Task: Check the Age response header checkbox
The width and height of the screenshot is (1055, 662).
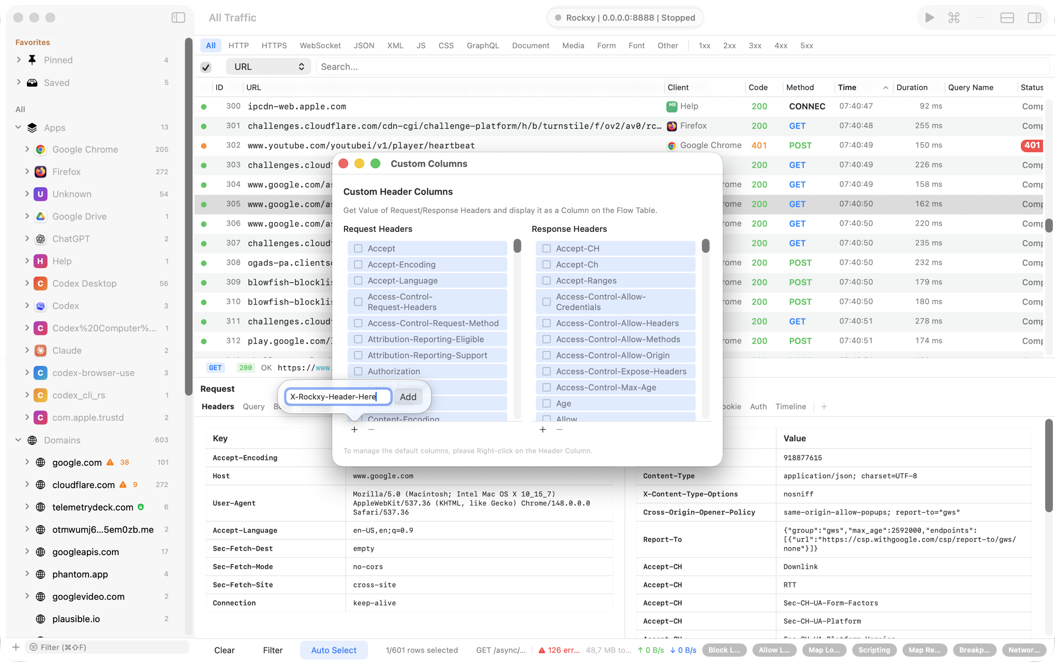Action: pyautogui.click(x=547, y=403)
